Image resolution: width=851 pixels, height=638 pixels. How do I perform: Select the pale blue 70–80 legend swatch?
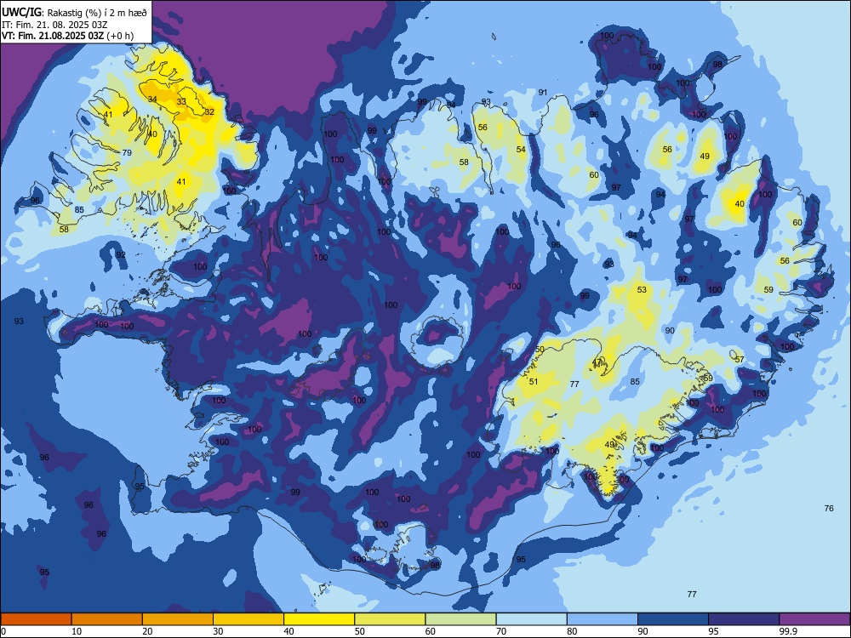click(531, 619)
